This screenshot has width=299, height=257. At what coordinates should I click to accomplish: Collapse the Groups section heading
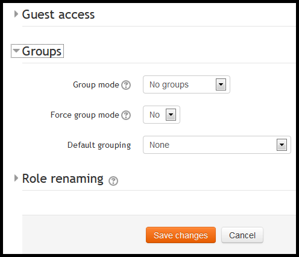click(x=42, y=51)
